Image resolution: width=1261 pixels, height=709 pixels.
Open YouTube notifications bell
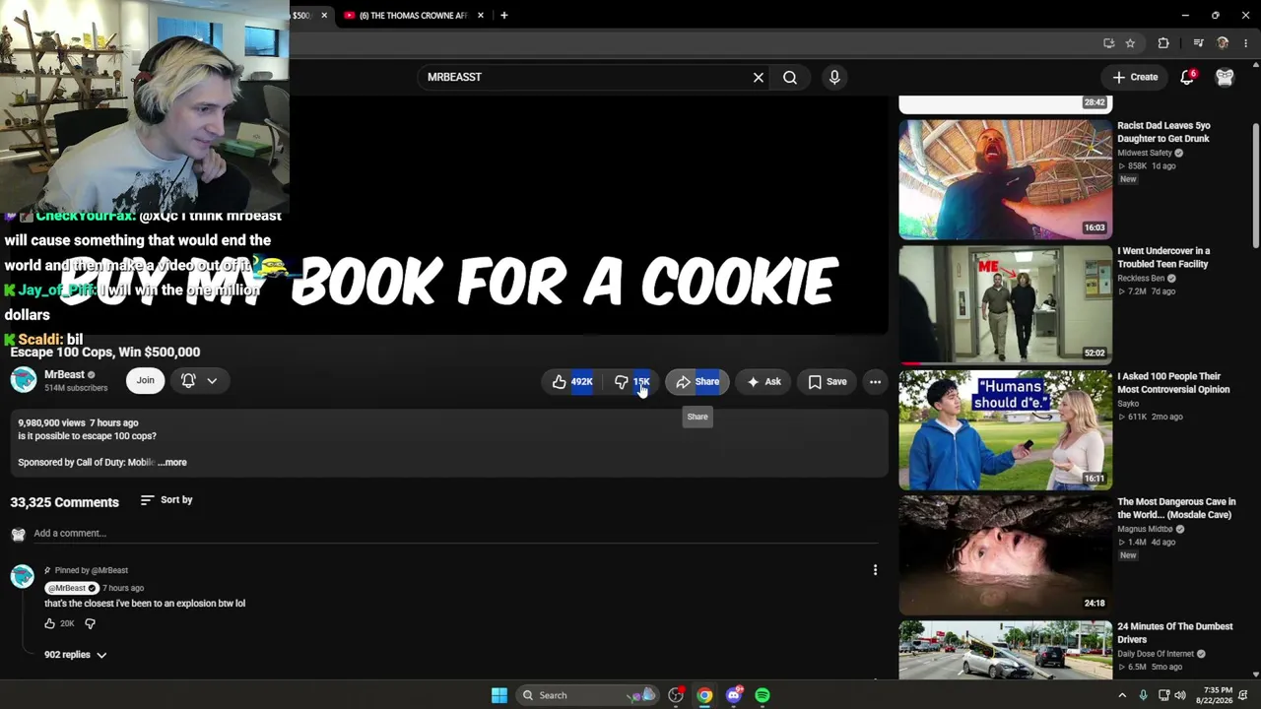[x=1187, y=77]
